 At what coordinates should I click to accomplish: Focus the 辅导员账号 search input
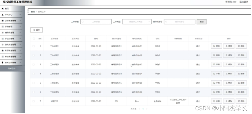pyautogui.click(x=180, y=22)
